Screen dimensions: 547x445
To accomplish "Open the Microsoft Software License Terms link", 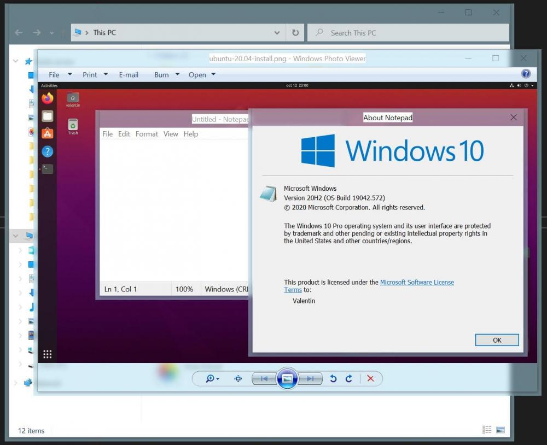I will click(417, 282).
